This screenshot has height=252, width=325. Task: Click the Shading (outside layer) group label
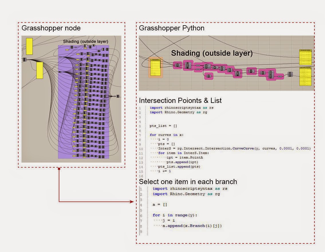coord(85,41)
